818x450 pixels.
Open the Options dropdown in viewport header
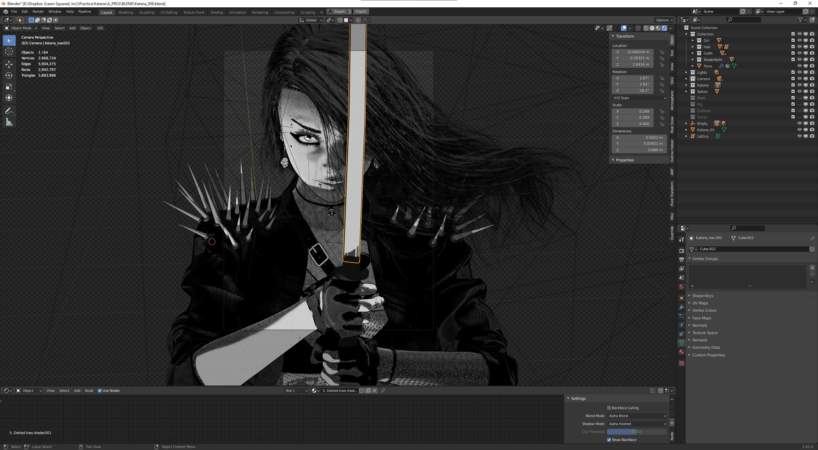[x=664, y=20]
